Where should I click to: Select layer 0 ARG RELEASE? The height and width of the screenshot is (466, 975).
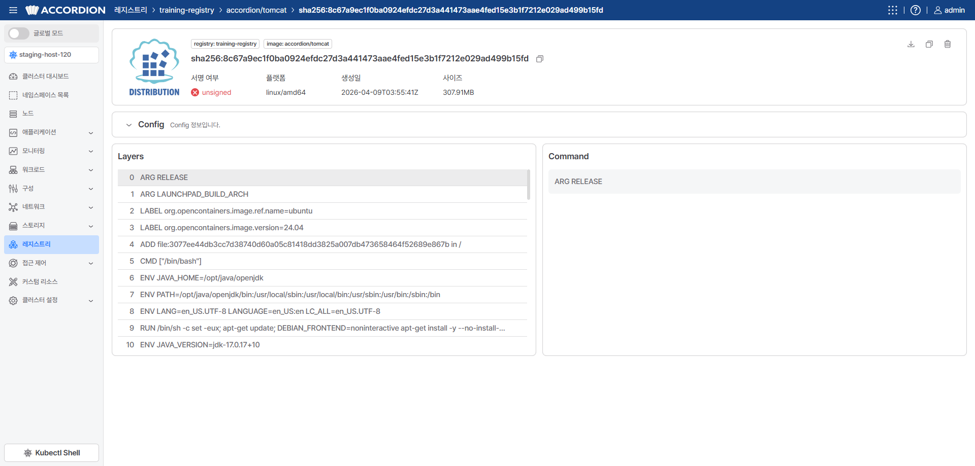pyautogui.click(x=322, y=177)
